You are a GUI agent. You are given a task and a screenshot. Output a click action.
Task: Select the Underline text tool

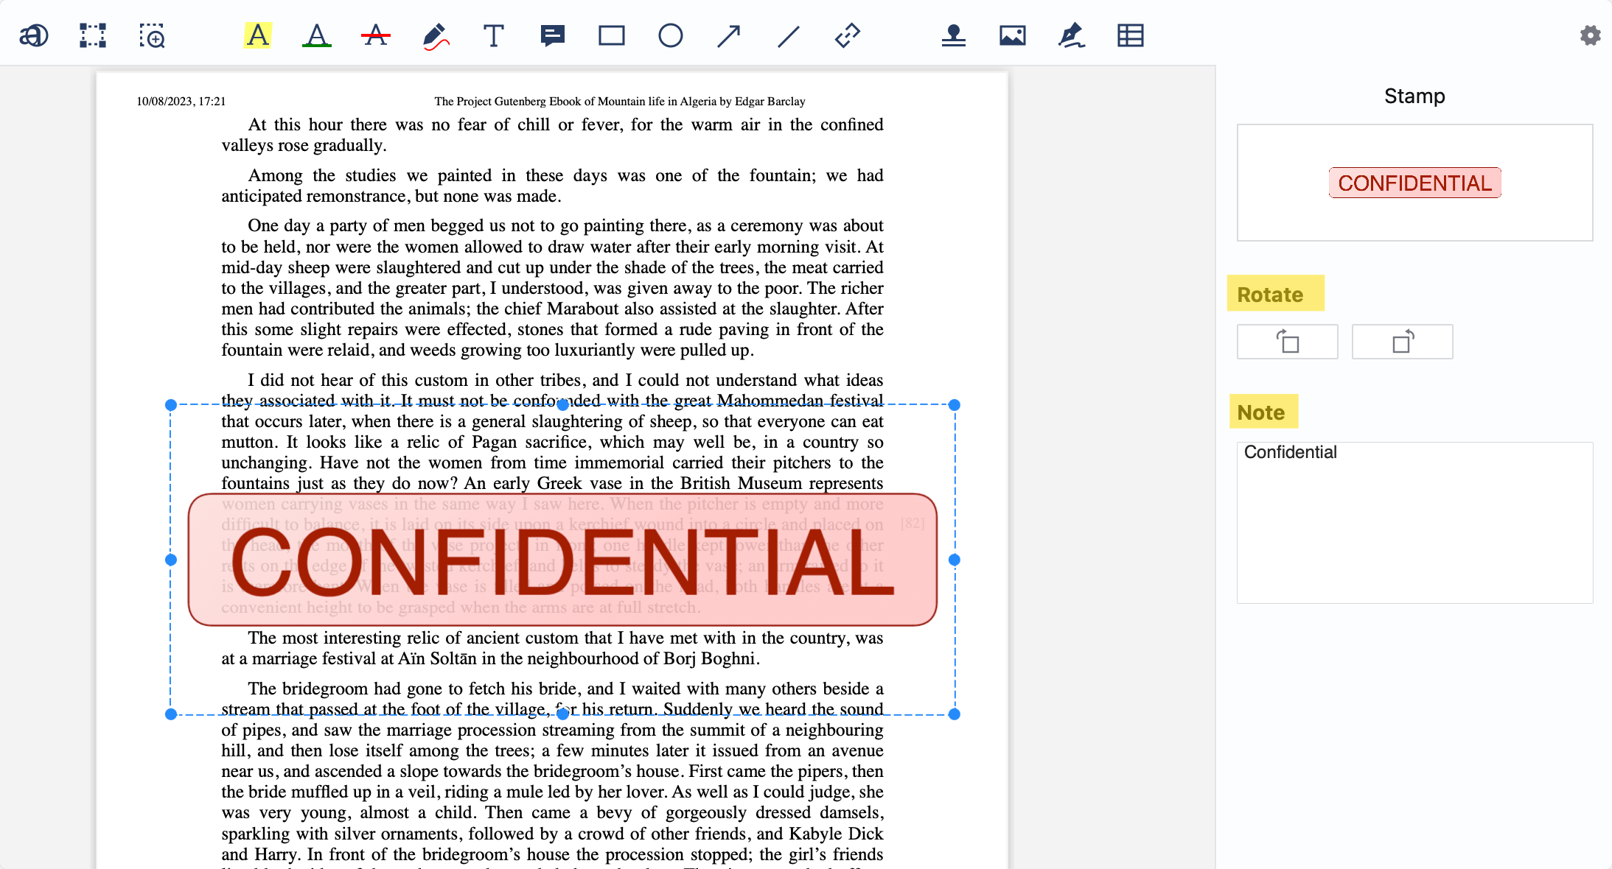317,35
